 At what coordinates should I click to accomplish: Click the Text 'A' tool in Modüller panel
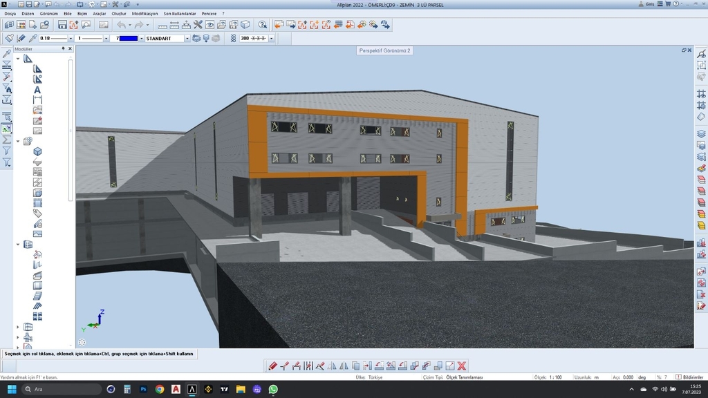tap(37, 90)
